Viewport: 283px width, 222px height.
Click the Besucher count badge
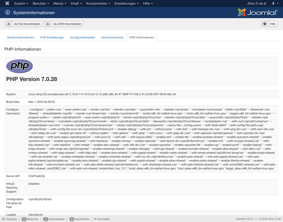click(24, 219)
